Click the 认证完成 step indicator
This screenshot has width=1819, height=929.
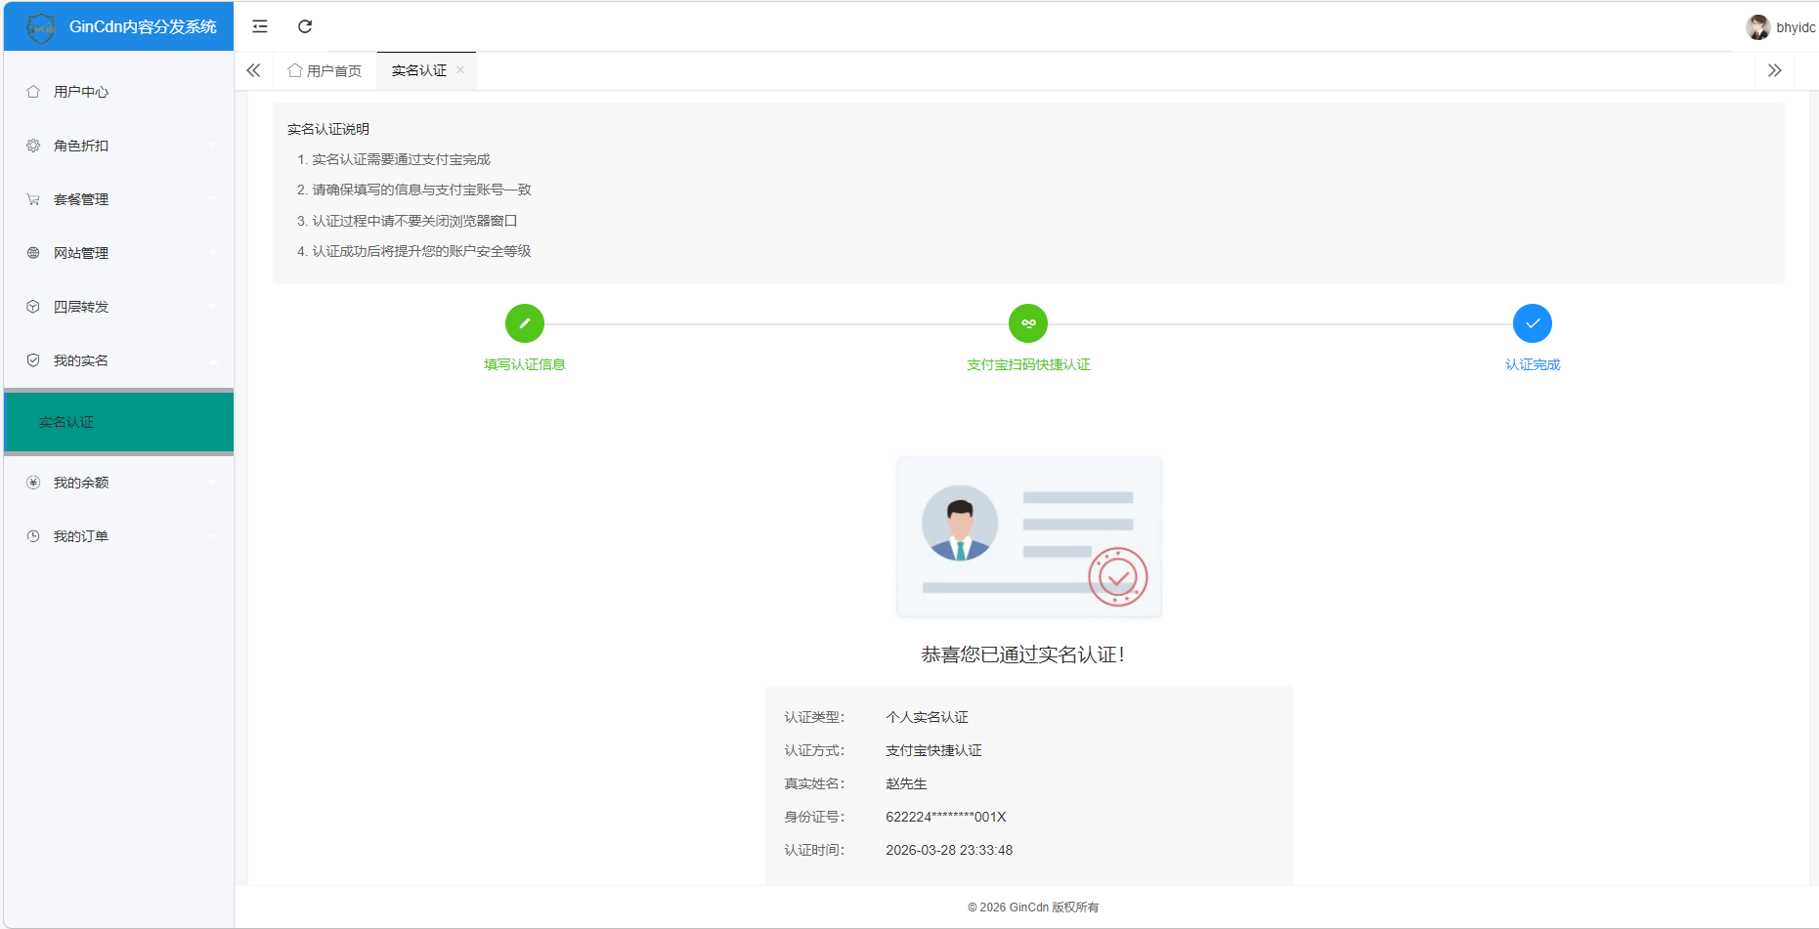tap(1533, 322)
